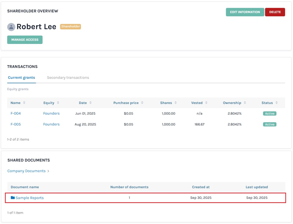The width and height of the screenshot is (293, 224).
Task: Click the red Delete button
Action: point(275,12)
